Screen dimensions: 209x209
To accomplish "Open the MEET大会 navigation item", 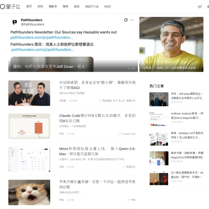I will pyautogui.click(x=92, y=6).
